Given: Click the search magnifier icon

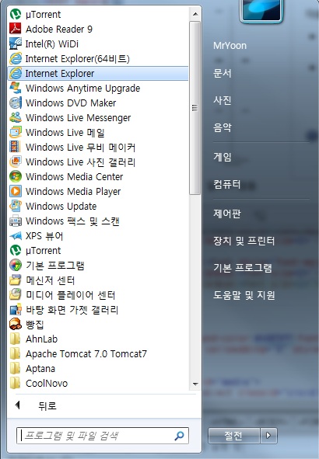Looking at the screenshot, I should [x=179, y=436].
